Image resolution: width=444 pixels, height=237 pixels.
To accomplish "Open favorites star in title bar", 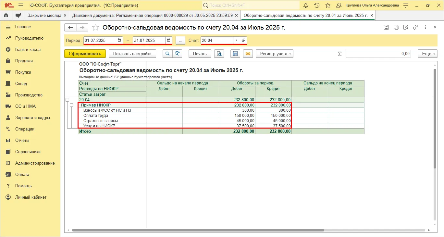I will [x=328, y=5].
